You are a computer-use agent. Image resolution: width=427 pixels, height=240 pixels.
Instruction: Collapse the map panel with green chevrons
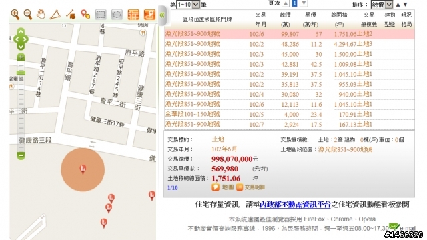[x=162, y=15]
